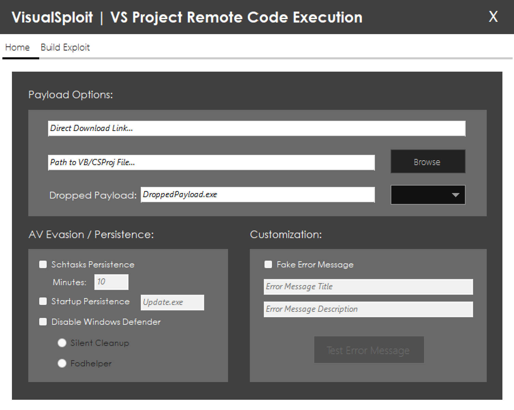Screen dimensions: 514x410
Task: Click the Minutes value field
Action: [x=111, y=282]
